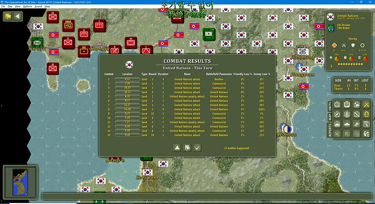Confirm Combat Results with checkmark button
The height and width of the screenshot is (204, 375).
click(x=197, y=148)
